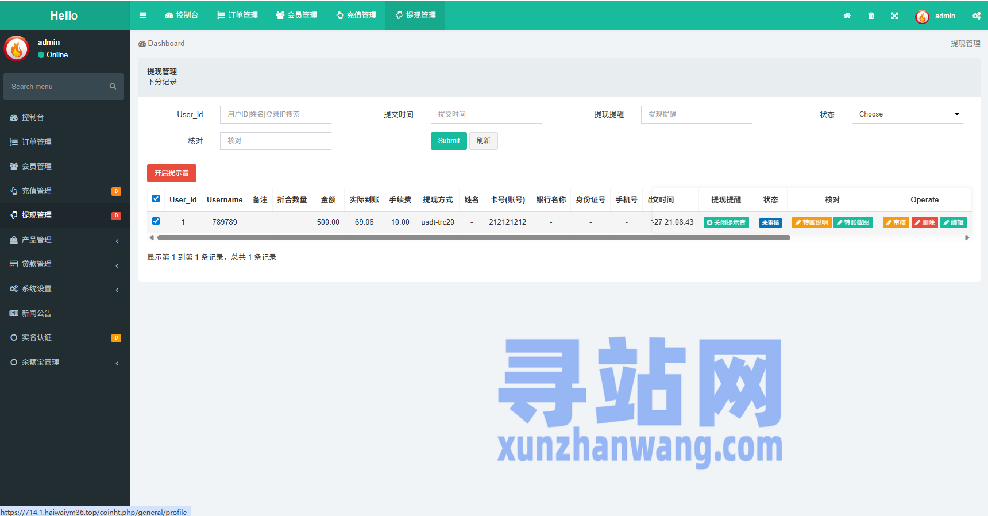The width and height of the screenshot is (988, 516).
Task: Click the 69.06 实际到账 cell
Action: coord(364,222)
